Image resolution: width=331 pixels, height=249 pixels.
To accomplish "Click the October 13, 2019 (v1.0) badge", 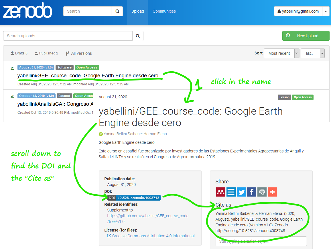I will click(37, 96).
